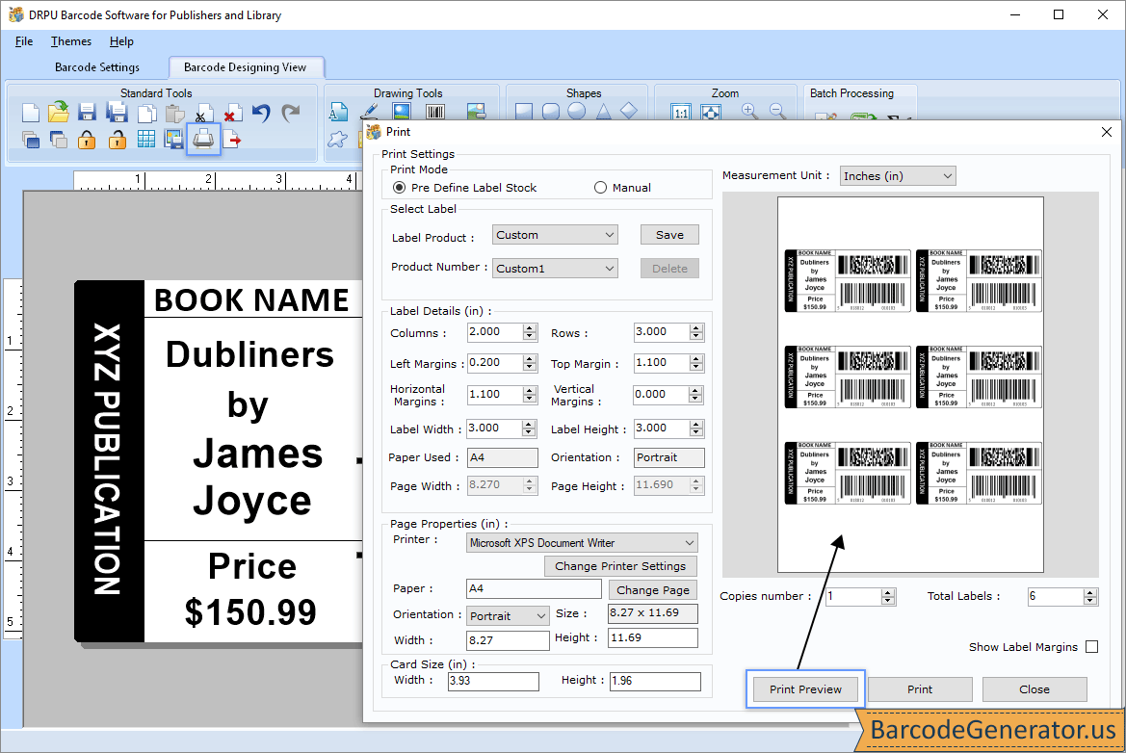Adjust the Columns value stepper

click(530, 332)
